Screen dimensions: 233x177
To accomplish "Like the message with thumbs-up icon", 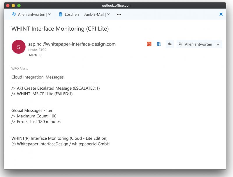I will 170,44.
